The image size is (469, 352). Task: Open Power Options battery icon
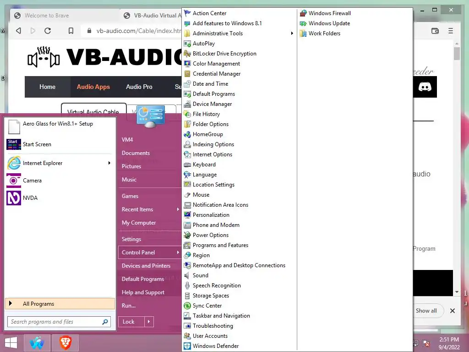[x=187, y=235]
